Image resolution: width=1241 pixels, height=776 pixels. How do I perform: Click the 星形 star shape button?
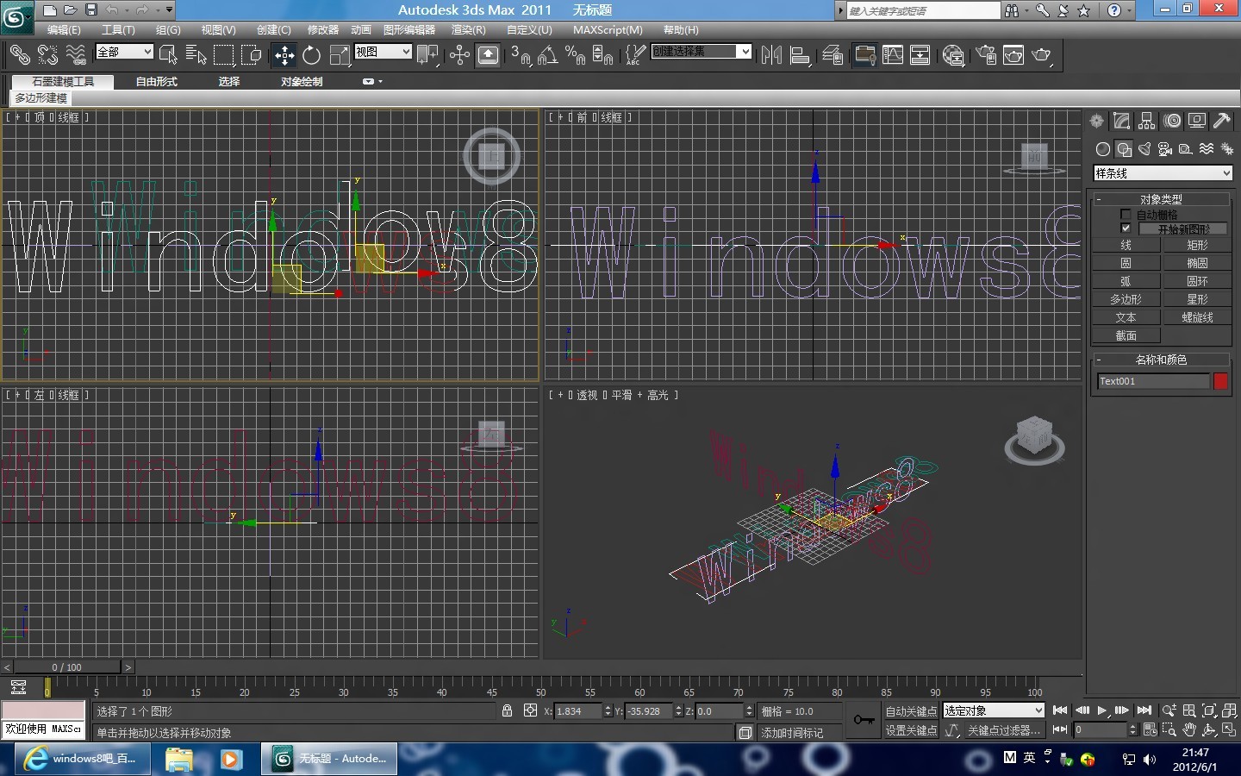(1197, 299)
